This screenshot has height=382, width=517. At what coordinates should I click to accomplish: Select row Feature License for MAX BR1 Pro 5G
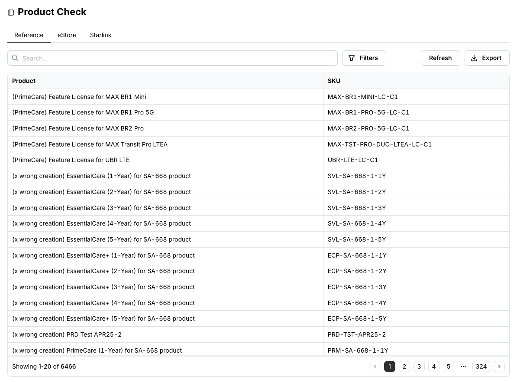coord(258,112)
